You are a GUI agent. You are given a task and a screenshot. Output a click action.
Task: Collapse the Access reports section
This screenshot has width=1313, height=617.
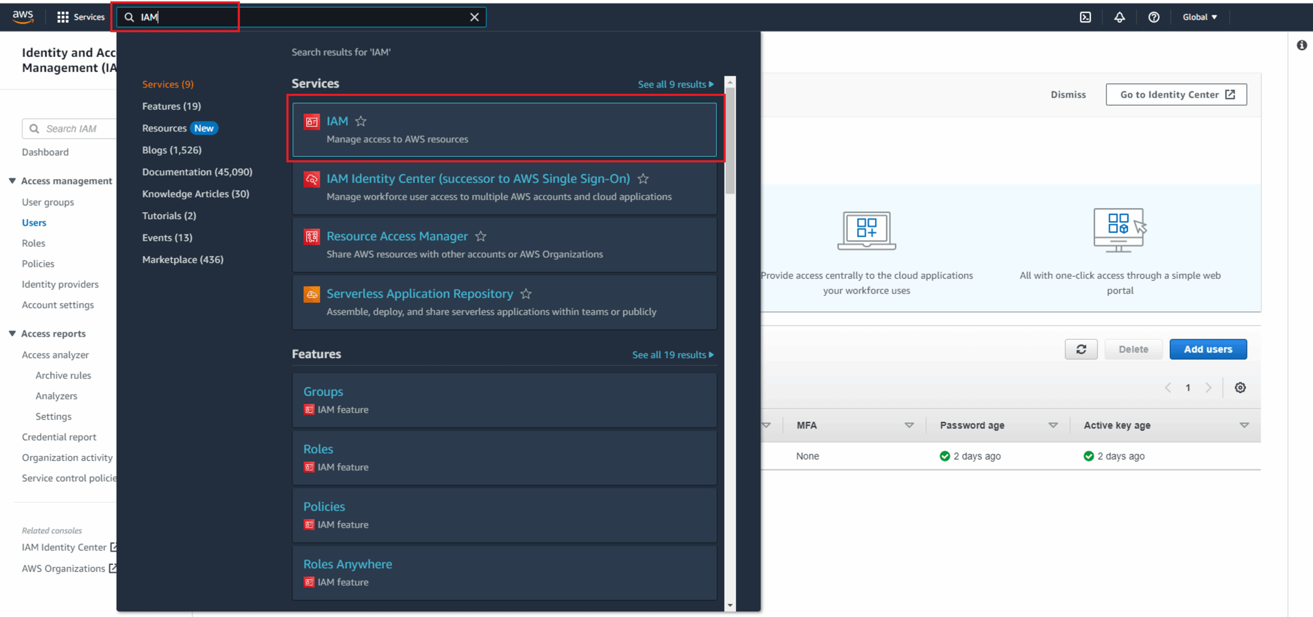12,333
